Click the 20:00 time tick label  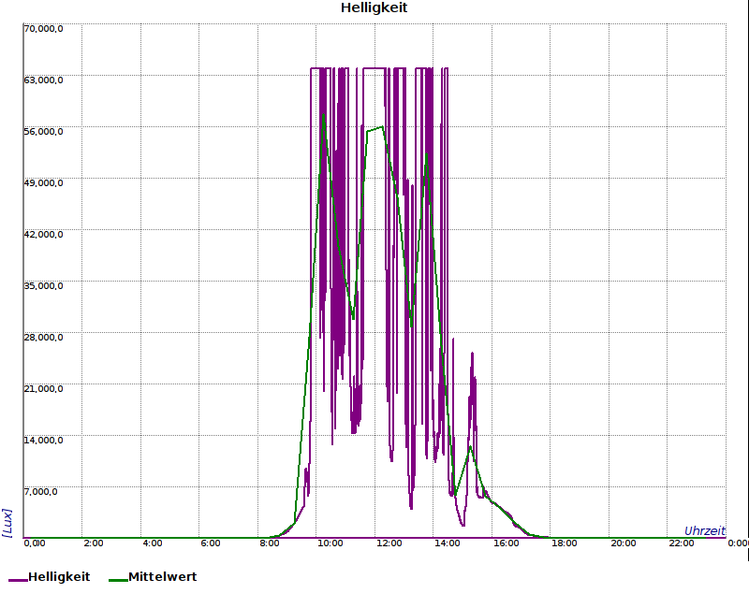pyautogui.click(x=624, y=543)
